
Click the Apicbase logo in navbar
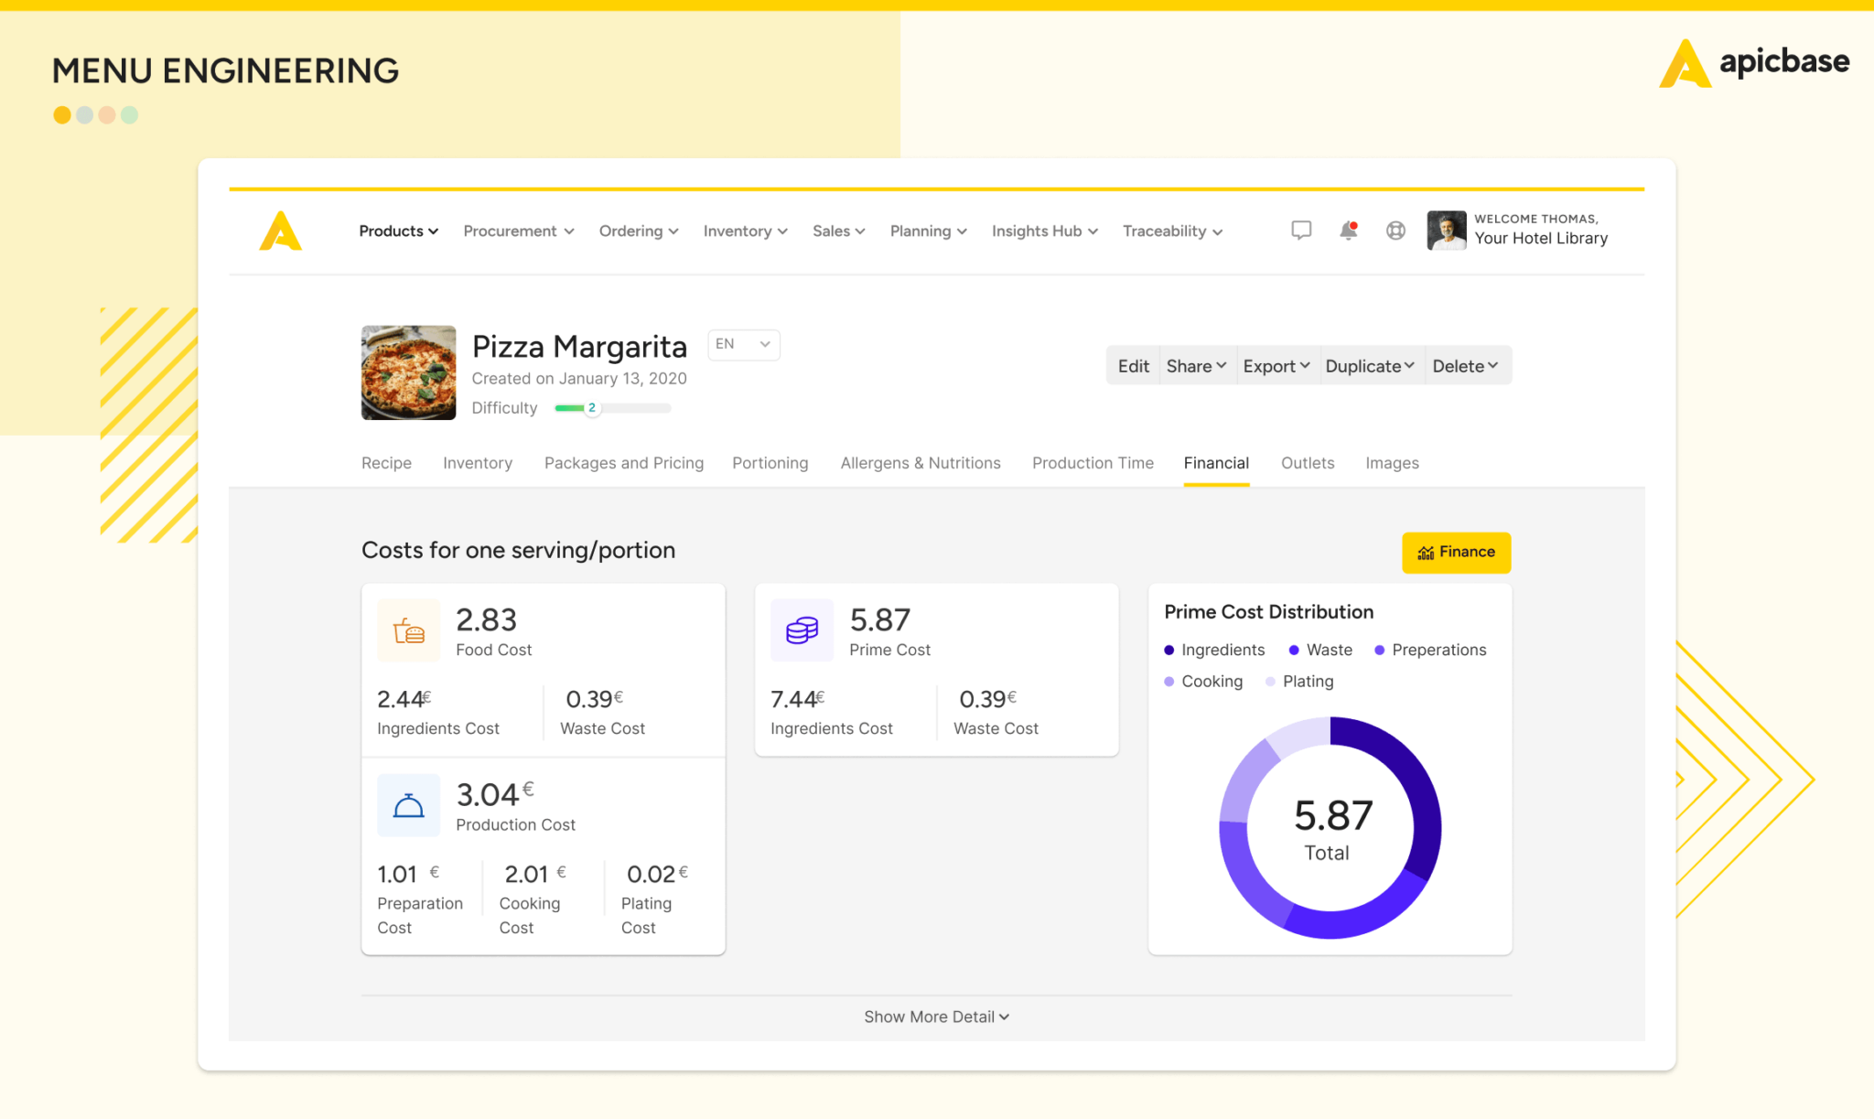point(280,231)
